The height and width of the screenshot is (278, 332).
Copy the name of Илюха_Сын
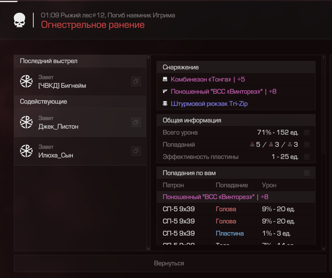click(x=136, y=151)
